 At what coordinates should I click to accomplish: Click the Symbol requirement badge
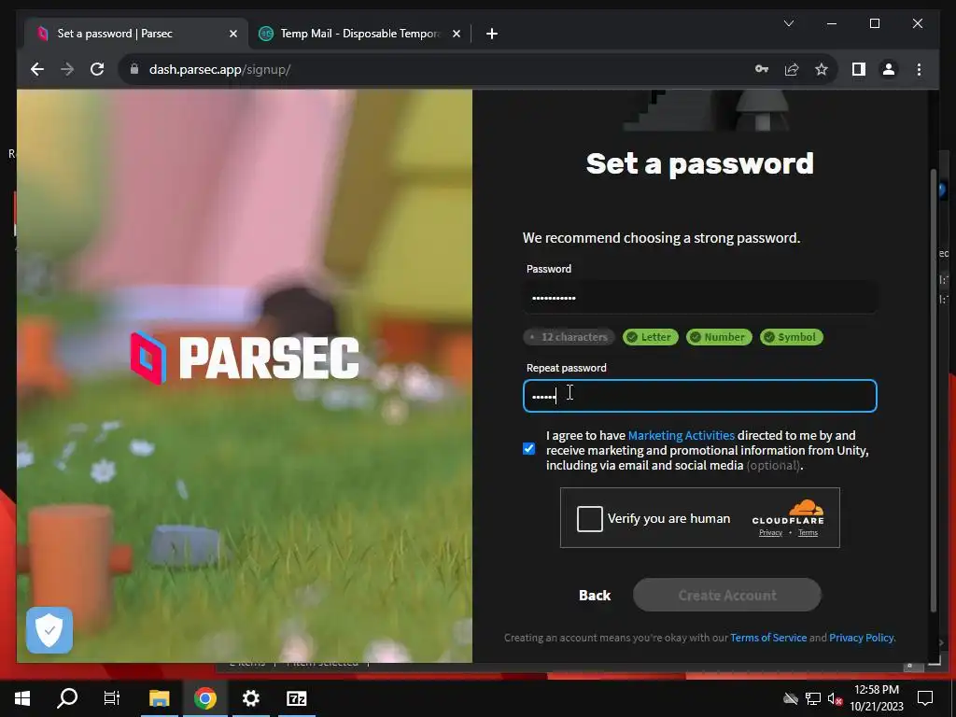tap(792, 337)
